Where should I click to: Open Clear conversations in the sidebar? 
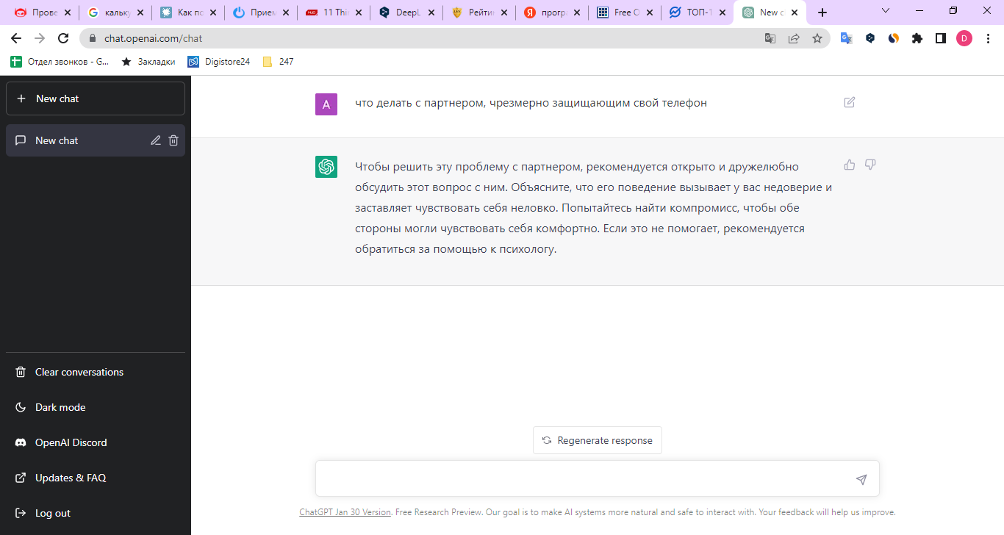click(77, 371)
